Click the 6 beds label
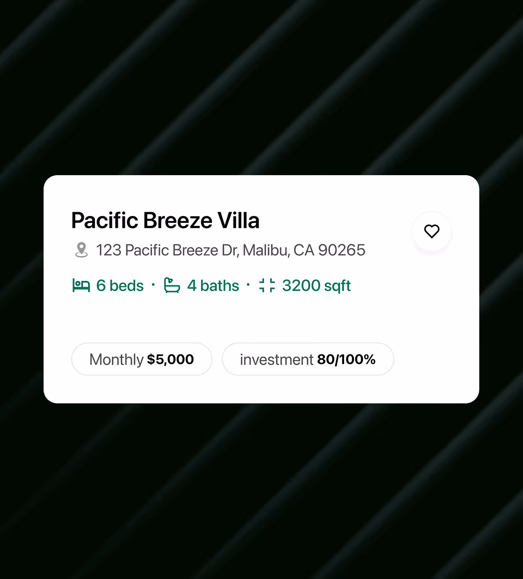The height and width of the screenshot is (579, 523). pos(120,285)
